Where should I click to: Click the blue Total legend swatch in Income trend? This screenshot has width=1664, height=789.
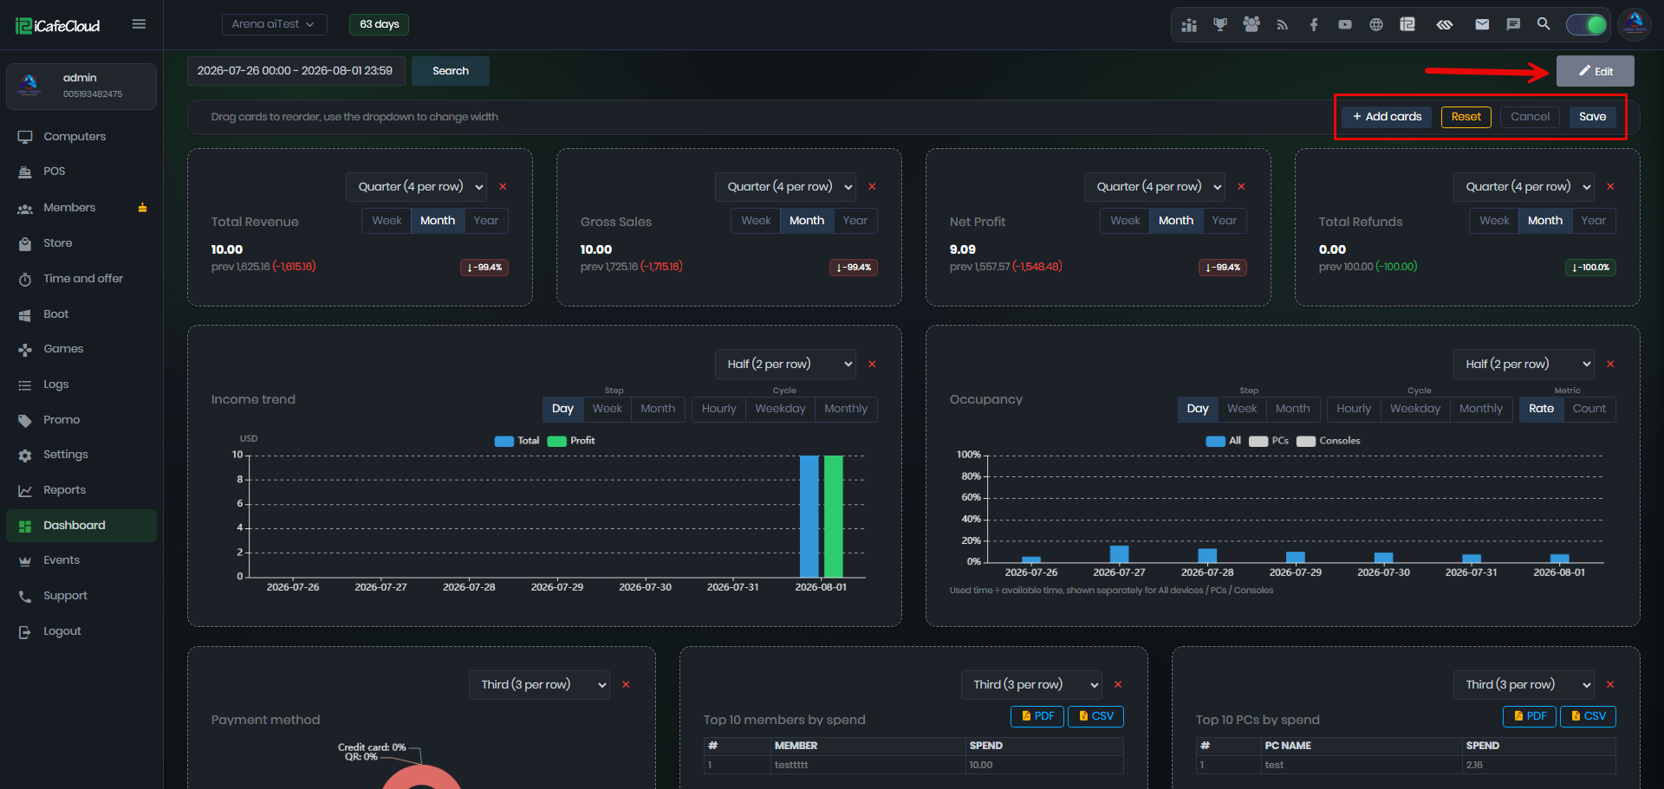point(504,441)
